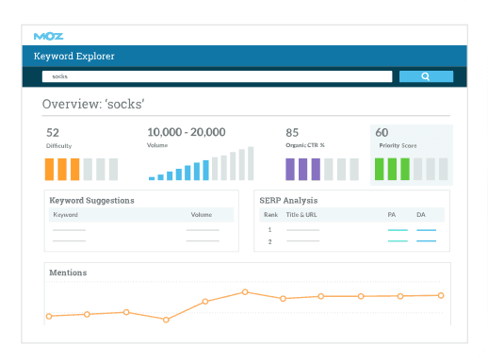Click the 'PA' column header
The width and height of the screenshot is (488, 363).
392,215
